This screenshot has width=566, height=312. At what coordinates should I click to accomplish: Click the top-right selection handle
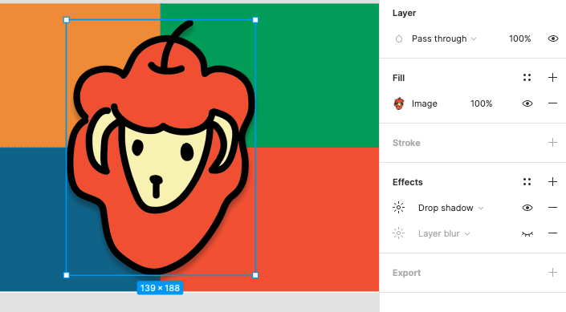coord(255,20)
